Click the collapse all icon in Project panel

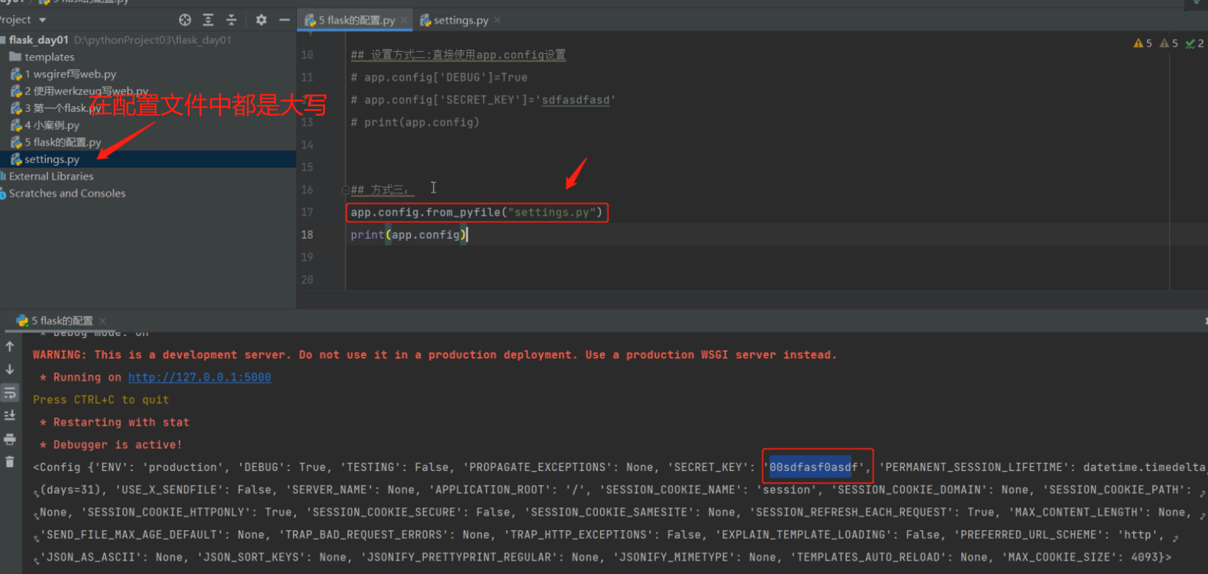(231, 20)
